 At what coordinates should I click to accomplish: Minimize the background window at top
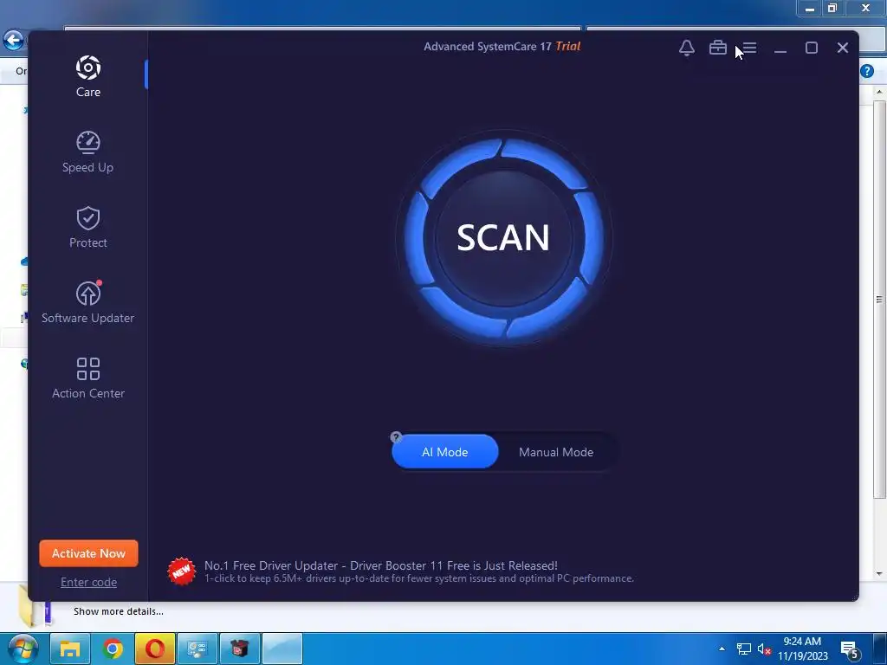pos(810,8)
